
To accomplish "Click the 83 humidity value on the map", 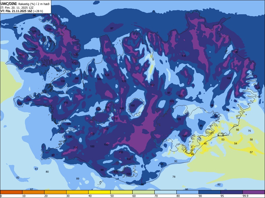I will [x=36, y=169].
